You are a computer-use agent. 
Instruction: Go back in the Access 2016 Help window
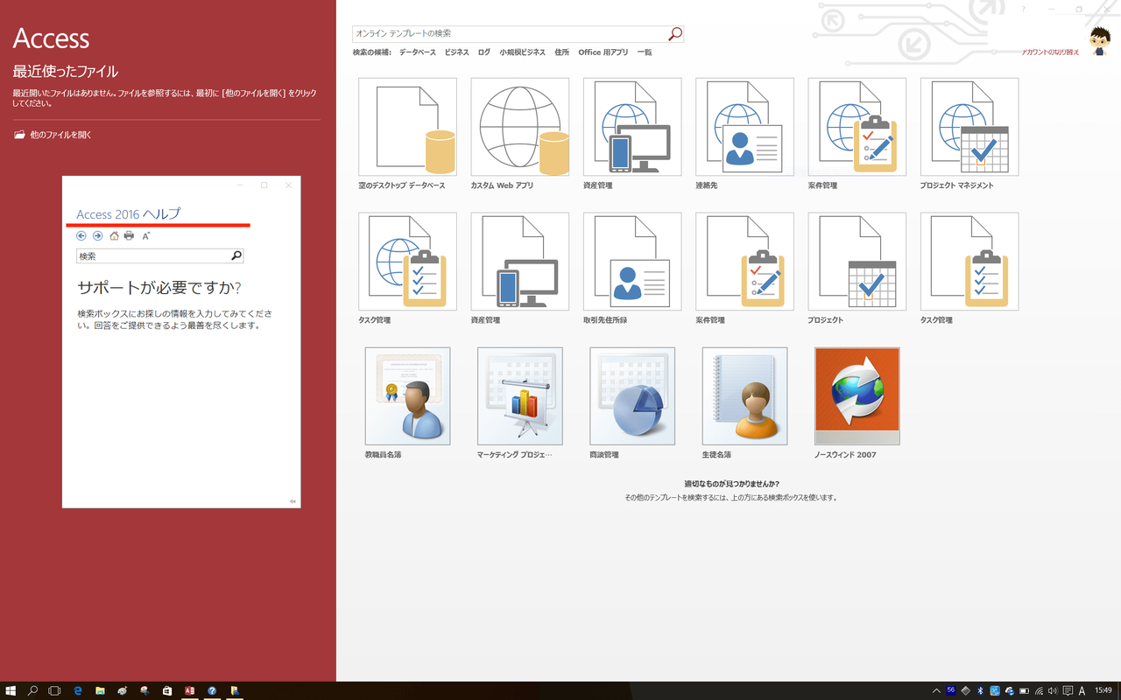(x=81, y=235)
